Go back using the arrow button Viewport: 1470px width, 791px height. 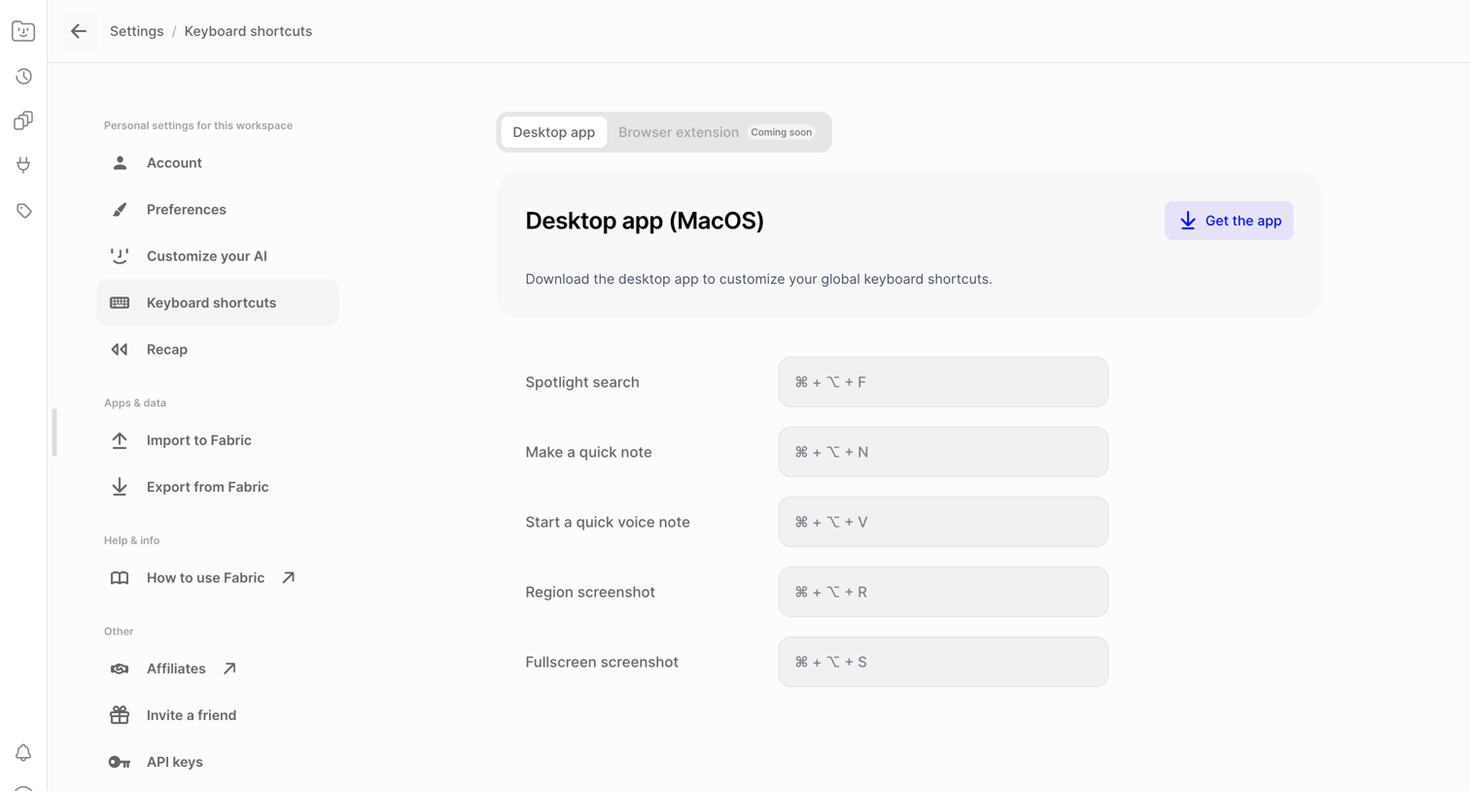79,31
